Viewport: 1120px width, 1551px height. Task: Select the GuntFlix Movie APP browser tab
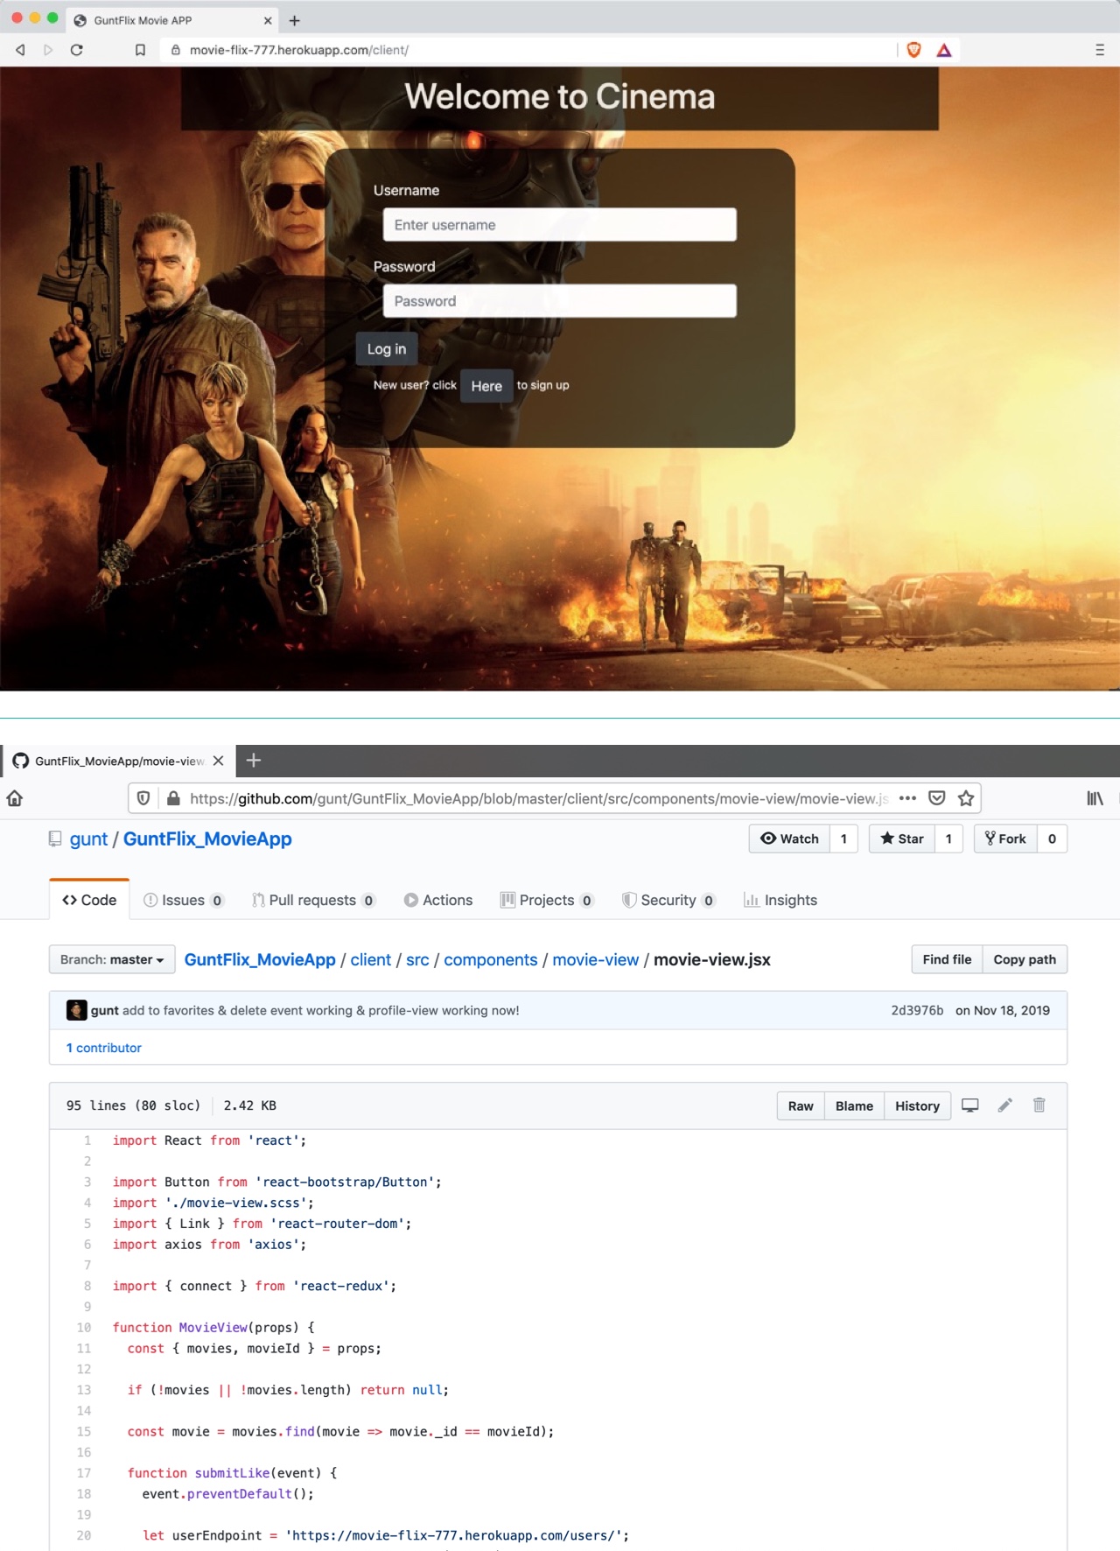pyautogui.click(x=171, y=20)
